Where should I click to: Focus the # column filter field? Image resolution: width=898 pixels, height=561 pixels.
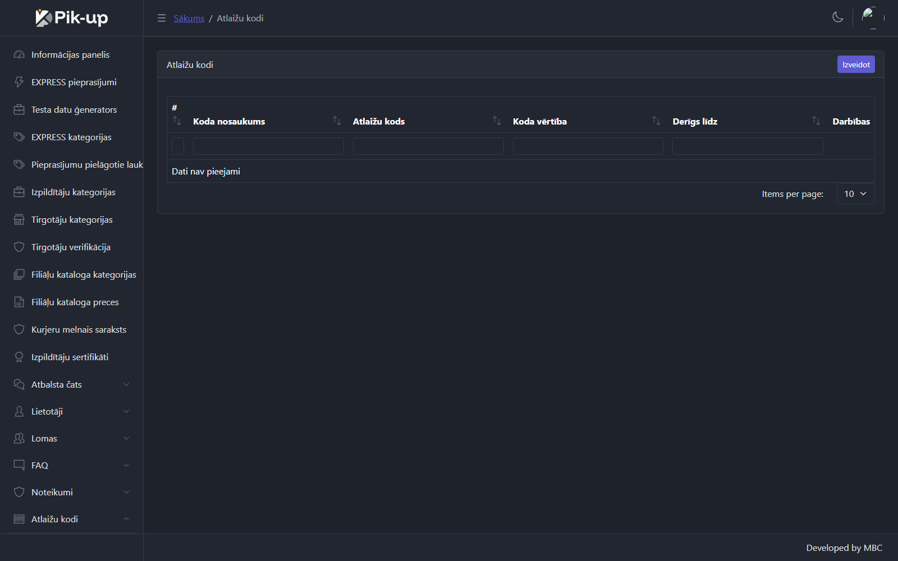178,146
